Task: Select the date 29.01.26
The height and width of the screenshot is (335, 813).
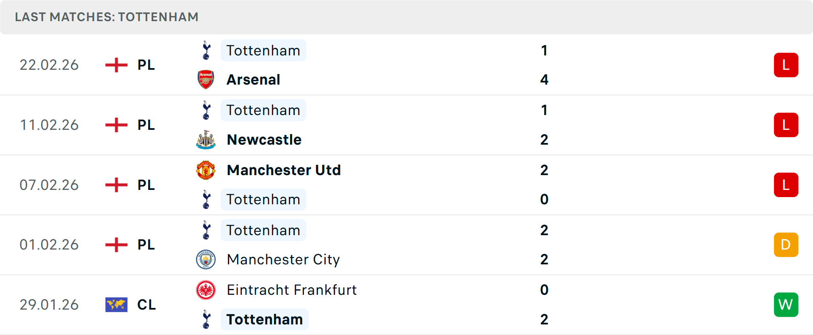Action: [49, 305]
